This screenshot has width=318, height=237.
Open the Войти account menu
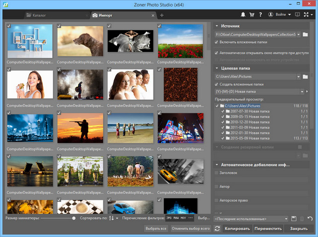point(282,15)
